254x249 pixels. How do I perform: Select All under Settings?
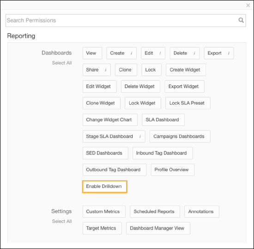click(62, 221)
